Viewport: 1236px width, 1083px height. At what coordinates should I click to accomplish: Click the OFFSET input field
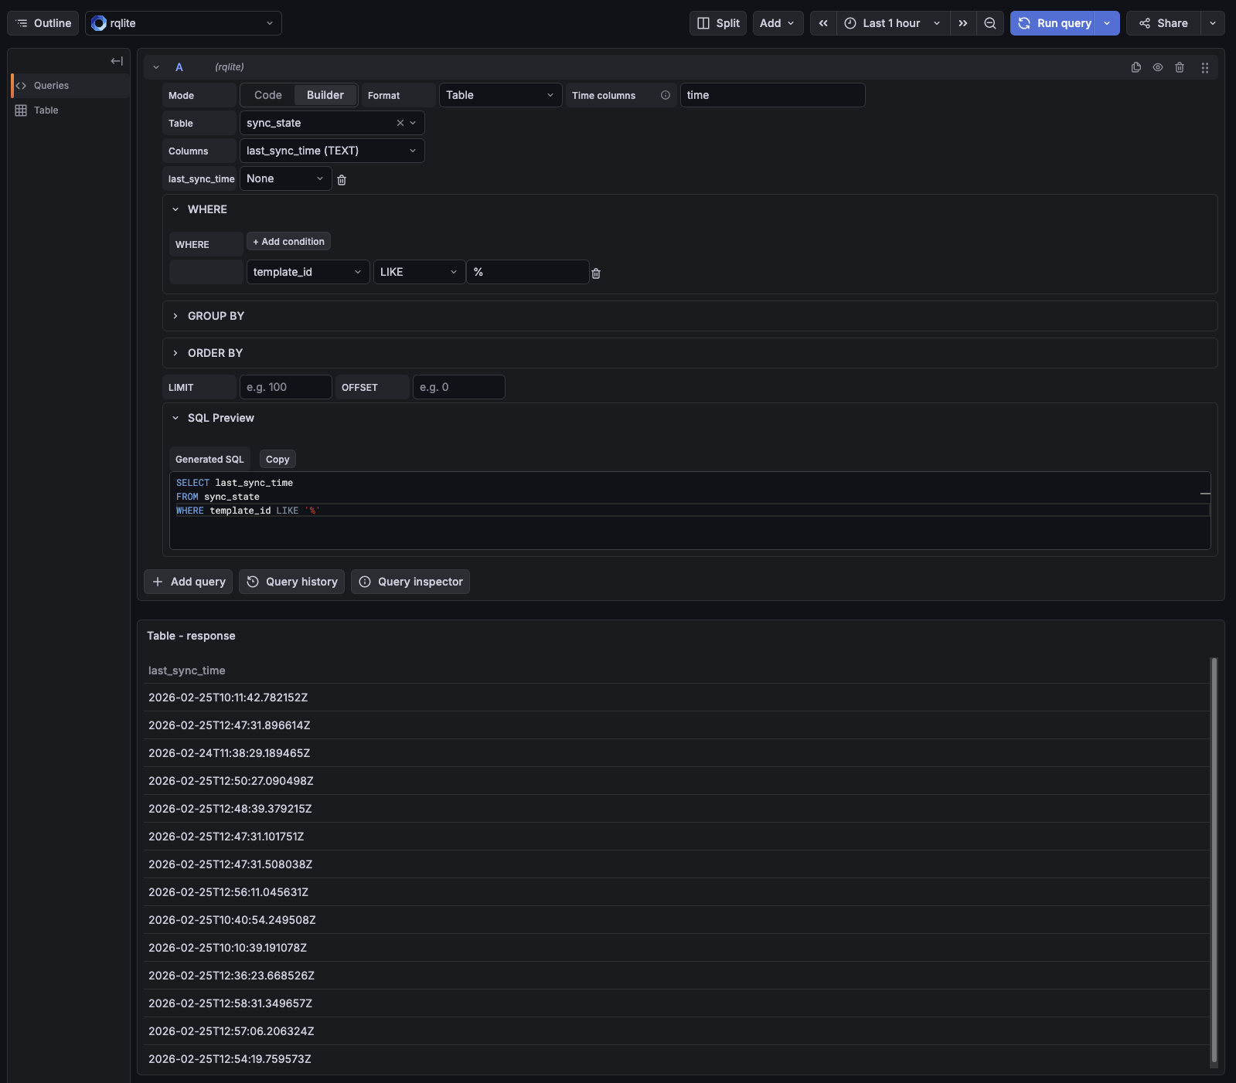458,387
